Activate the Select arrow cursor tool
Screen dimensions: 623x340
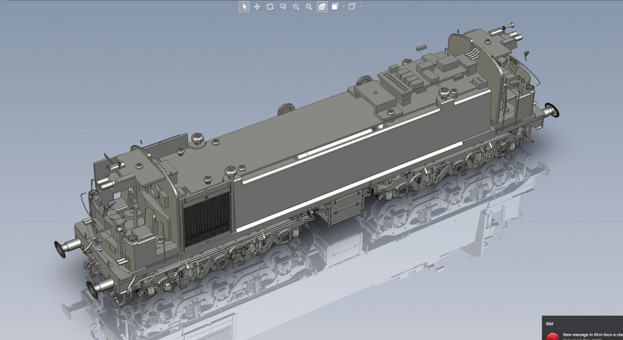pyautogui.click(x=244, y=6)
